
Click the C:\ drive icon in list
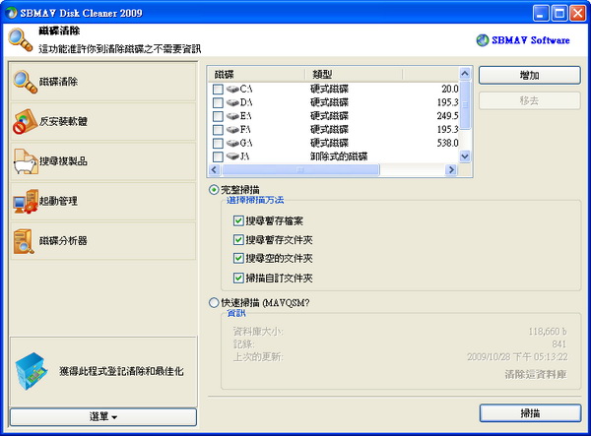tap(231, 90)
